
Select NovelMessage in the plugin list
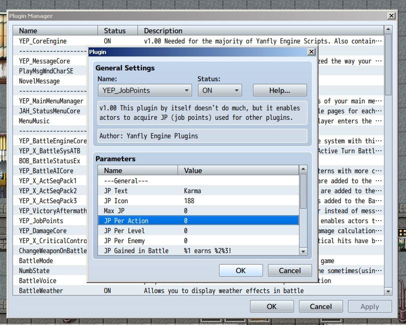39,81
